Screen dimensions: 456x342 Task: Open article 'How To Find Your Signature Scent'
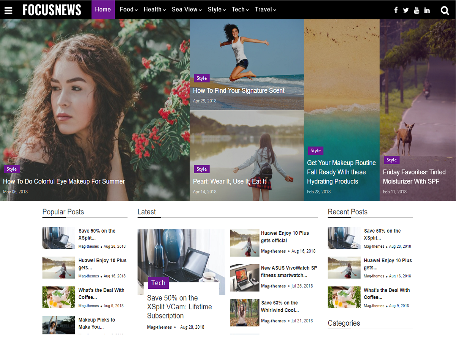(x=239, y=90)
